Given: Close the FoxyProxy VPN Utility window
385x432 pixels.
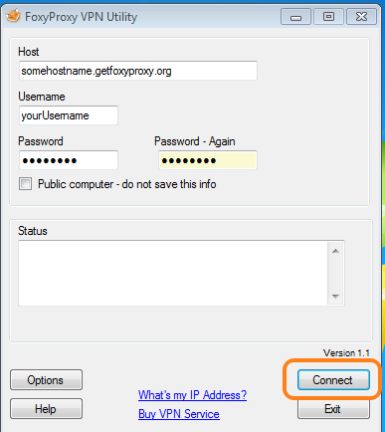Looking at the screenshot, I should (361, 17).
